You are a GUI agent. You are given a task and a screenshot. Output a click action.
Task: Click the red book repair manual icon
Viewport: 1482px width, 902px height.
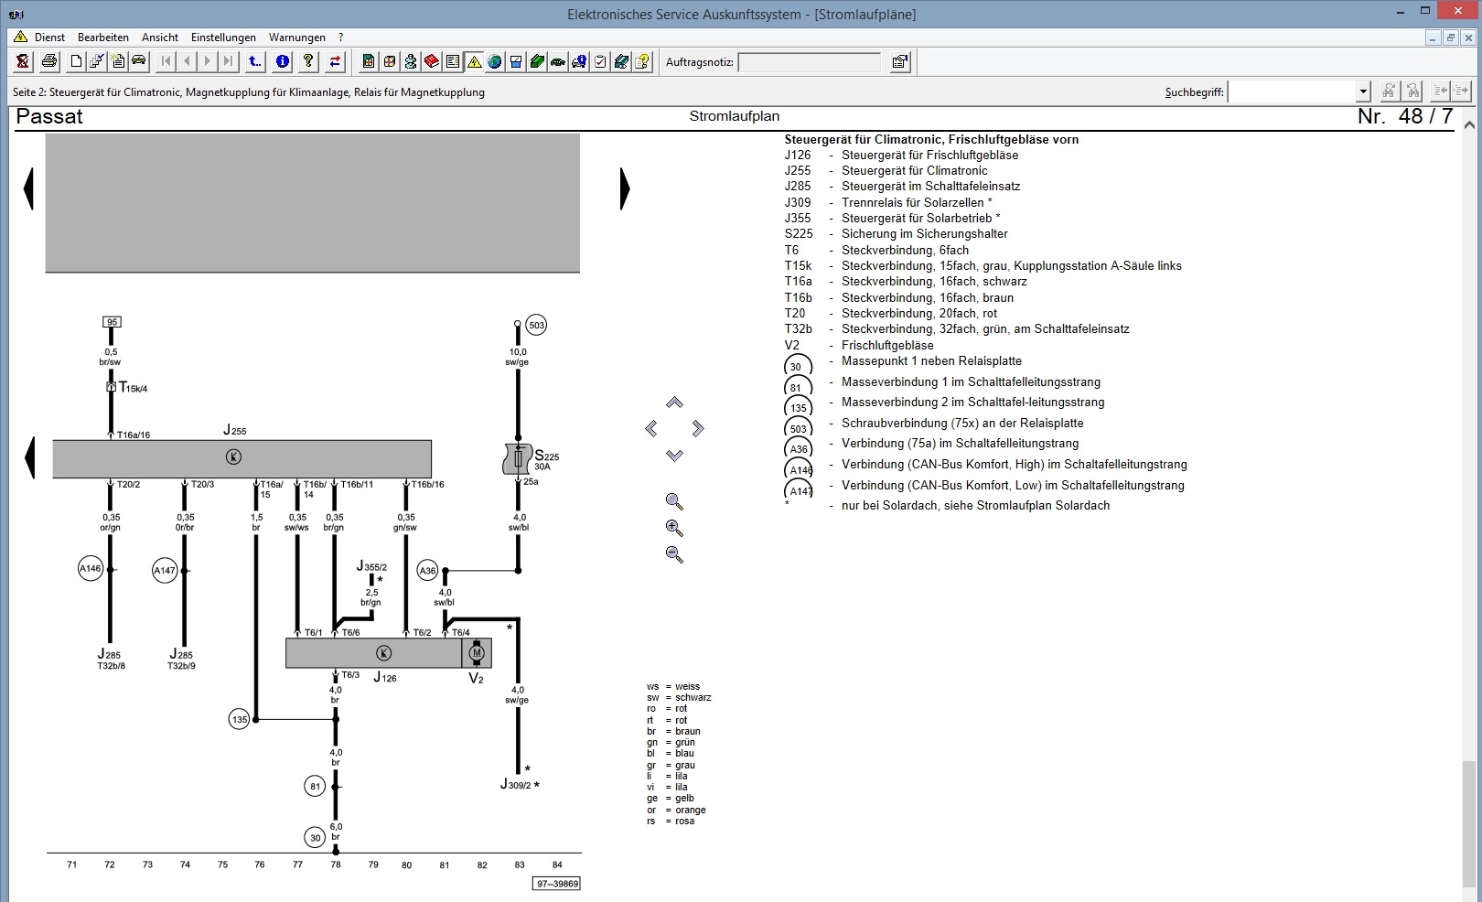(x=432, y=61)
